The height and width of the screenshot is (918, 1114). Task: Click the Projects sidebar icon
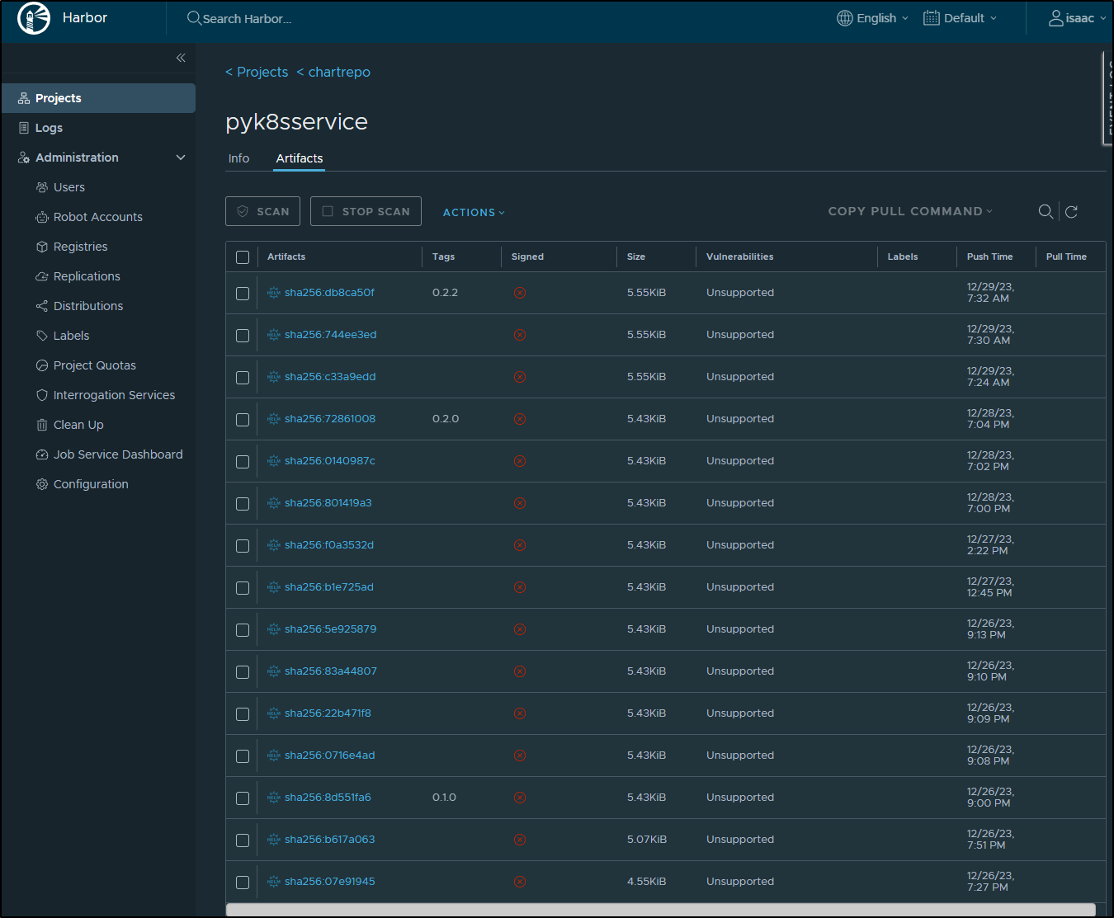[24, 98]
